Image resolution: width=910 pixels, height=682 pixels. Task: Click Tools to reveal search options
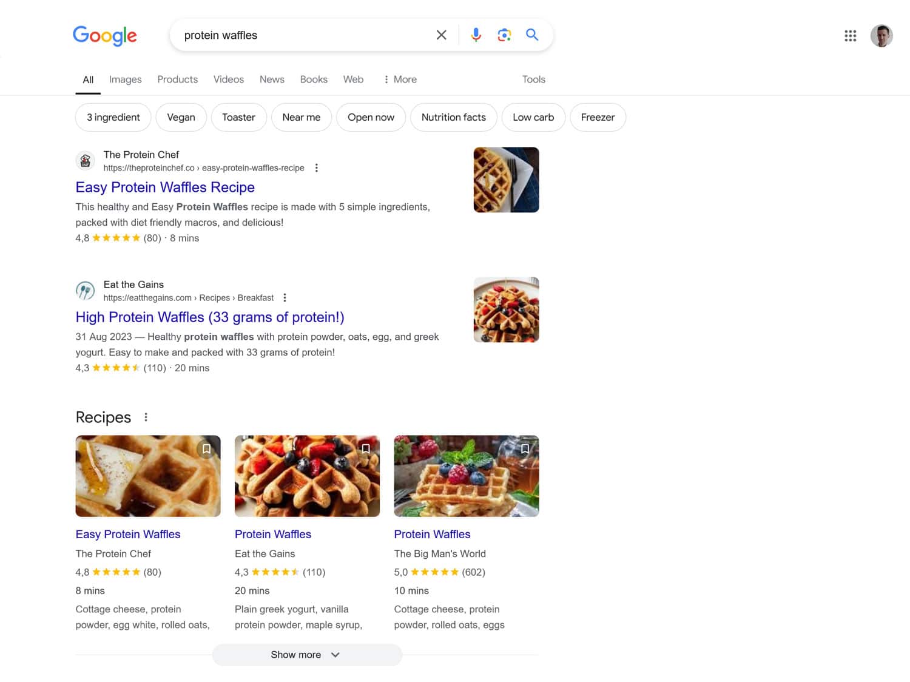pos(533,79)
